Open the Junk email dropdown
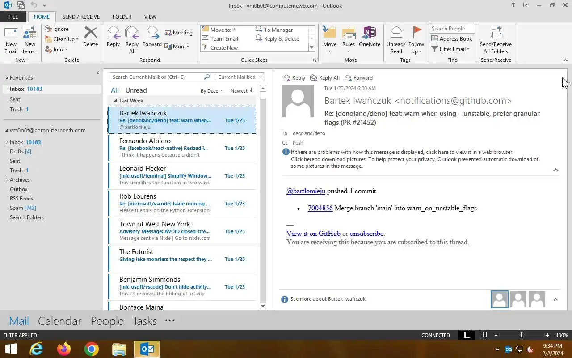The width and height of the screenshot is (572, 358). click(56, 49)
